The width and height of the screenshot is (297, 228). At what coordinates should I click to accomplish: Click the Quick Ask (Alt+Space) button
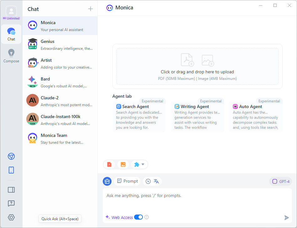pyautogui.click(x=60, y=219)
